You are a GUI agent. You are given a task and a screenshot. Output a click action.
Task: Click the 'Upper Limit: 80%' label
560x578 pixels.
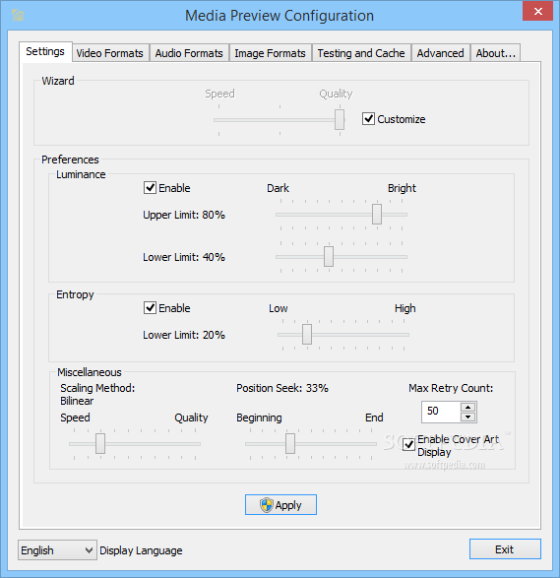[184, 215]
